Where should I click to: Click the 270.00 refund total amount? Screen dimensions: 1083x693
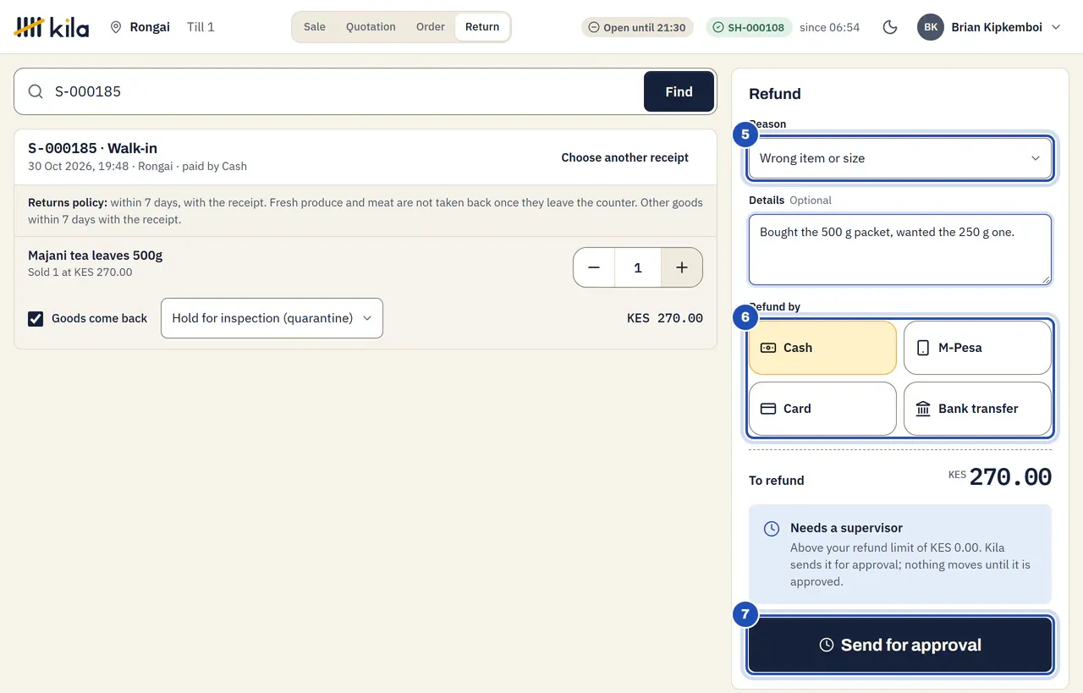pyautogui.click(x=1010, y=477)
